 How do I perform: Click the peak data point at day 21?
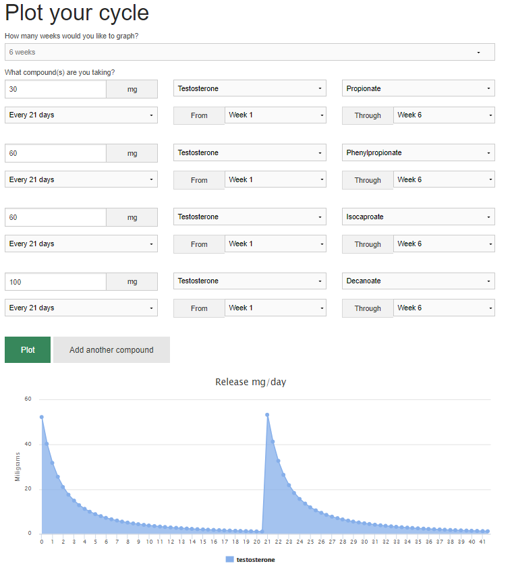(267, 415)
